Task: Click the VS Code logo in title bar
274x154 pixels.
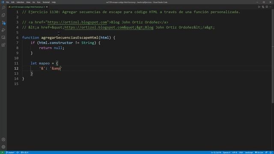Action: (x=3, y=2)
